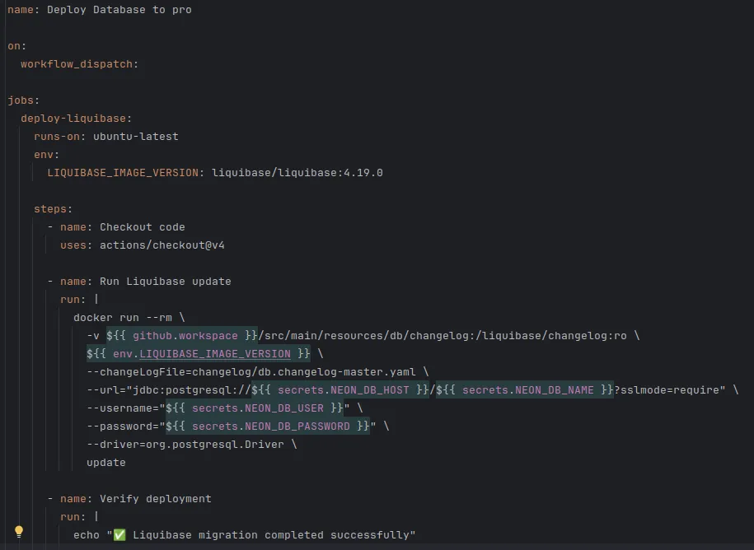Click 'Run Liquibase update' step name
The image size is (754, 550).
[x=166, y=281]
